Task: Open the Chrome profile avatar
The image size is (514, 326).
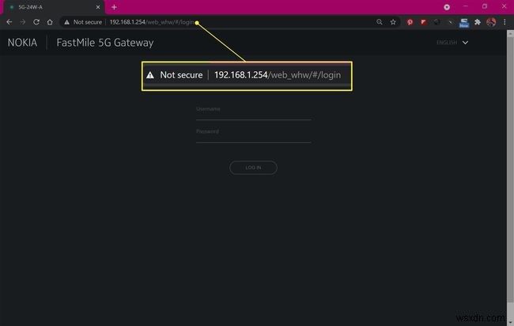Action: point(491,22)
